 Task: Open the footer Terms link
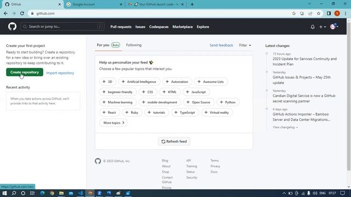pyautogui.click(x=214, y=160)
